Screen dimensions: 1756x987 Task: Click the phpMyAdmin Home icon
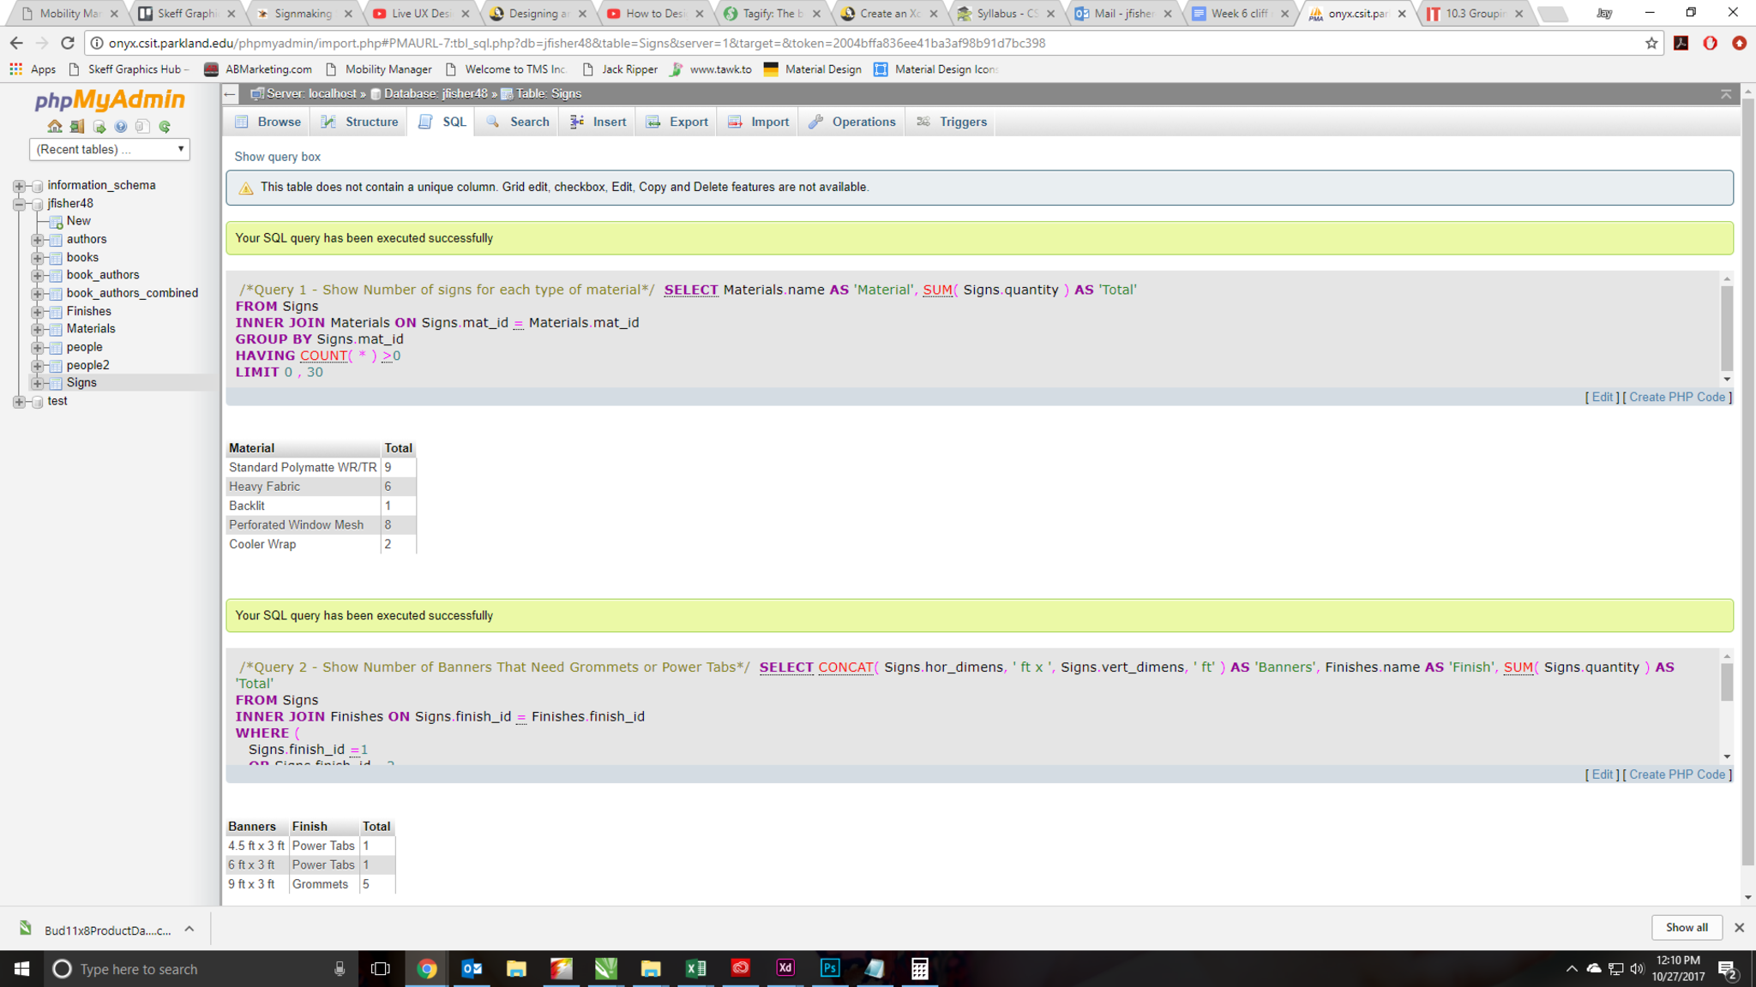[x=55, y=127]
